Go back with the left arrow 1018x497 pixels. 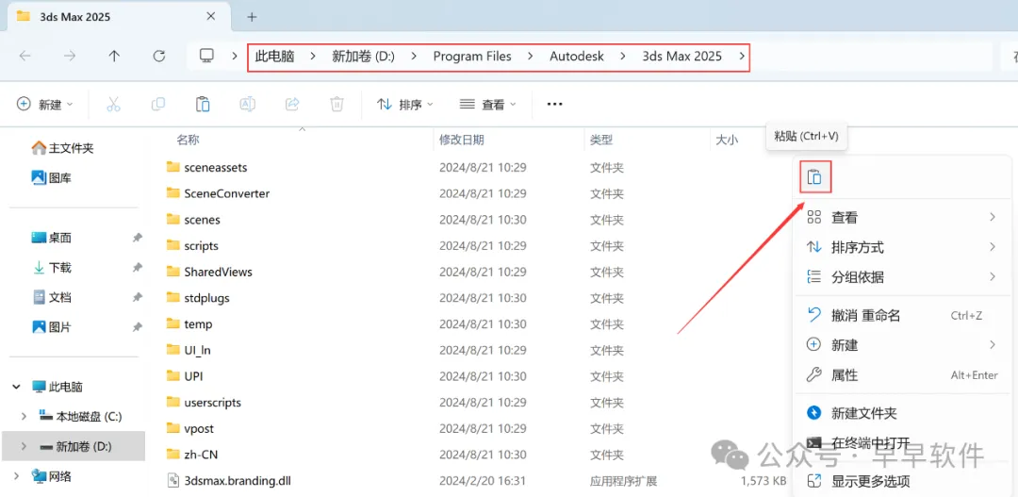click(x=25, y=57)
